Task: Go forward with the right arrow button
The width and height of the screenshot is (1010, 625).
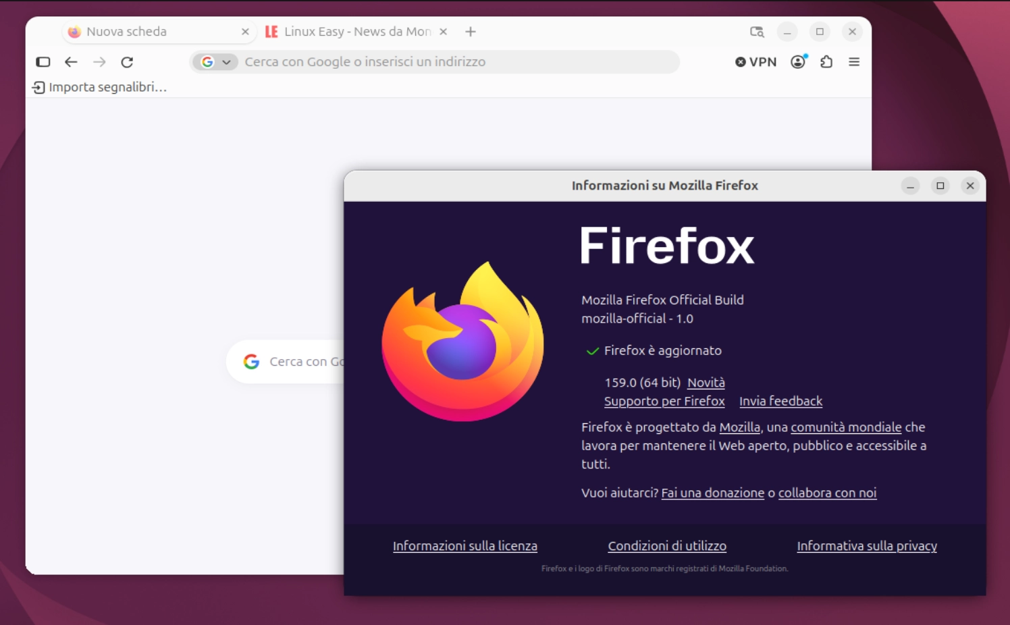Action: click(99, 62)
